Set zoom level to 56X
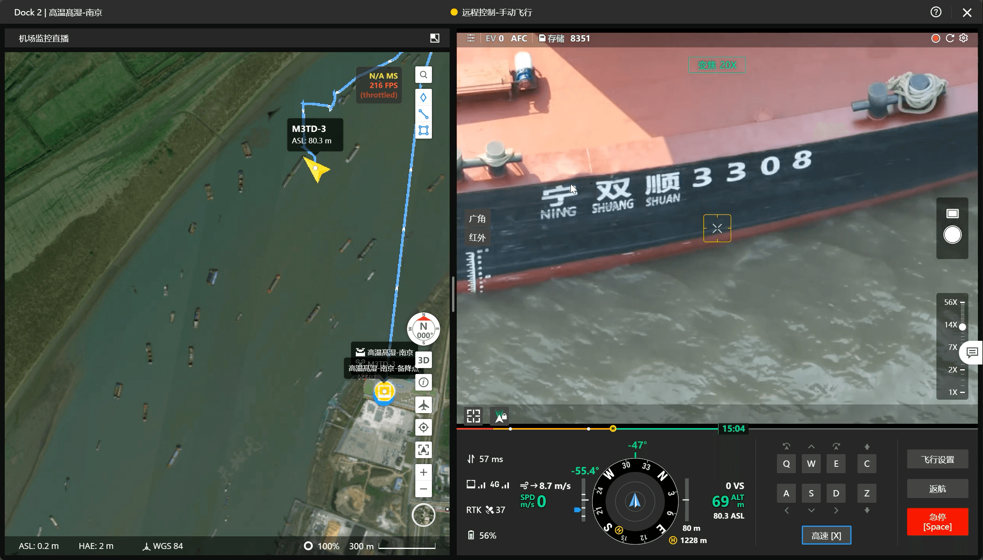 (951, 302)
